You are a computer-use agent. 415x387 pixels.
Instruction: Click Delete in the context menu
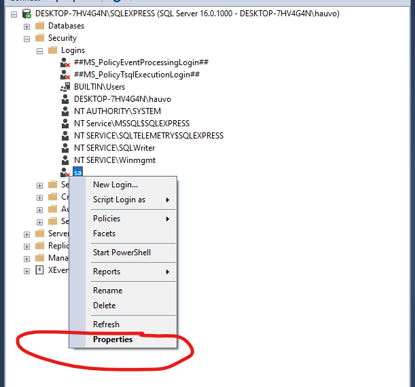click(x=105, y=306)
